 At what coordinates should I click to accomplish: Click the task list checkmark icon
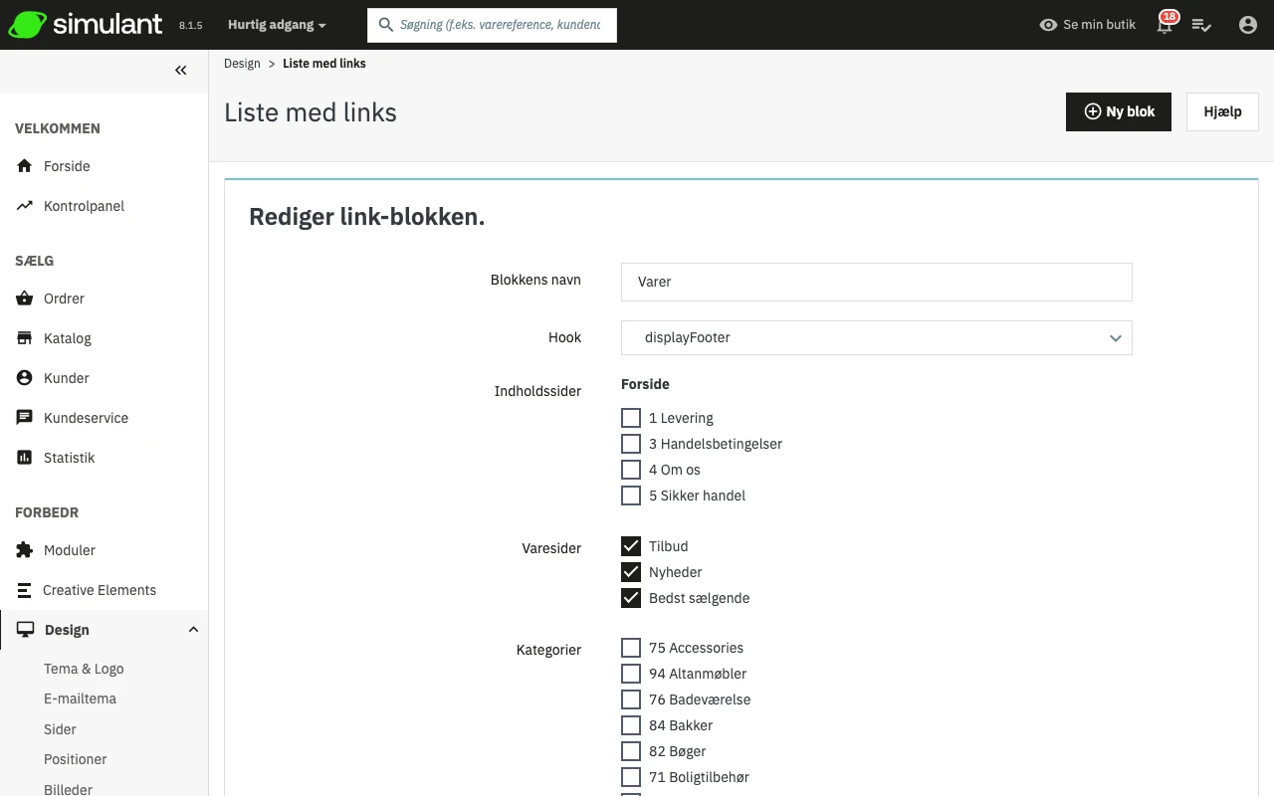point(1201,25)
